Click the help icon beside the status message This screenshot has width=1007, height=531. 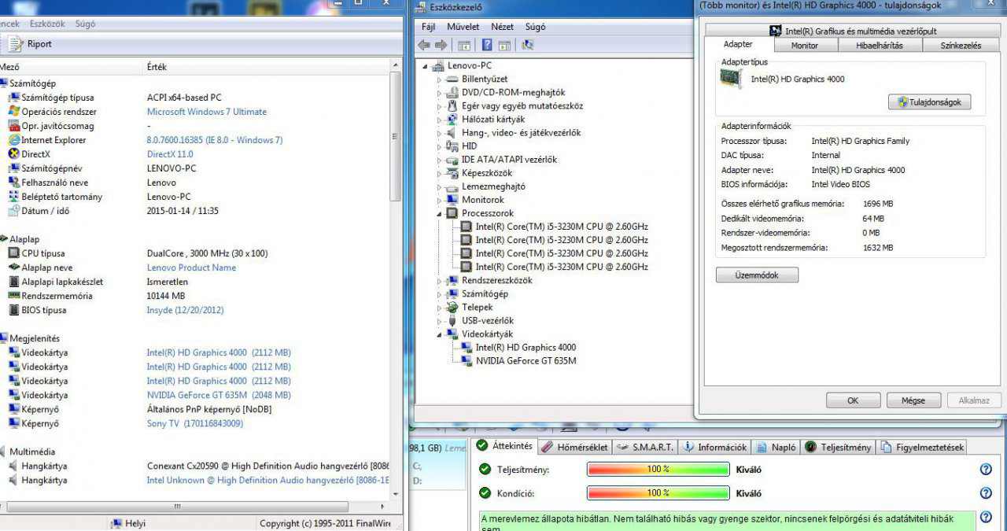coord(986,518)
